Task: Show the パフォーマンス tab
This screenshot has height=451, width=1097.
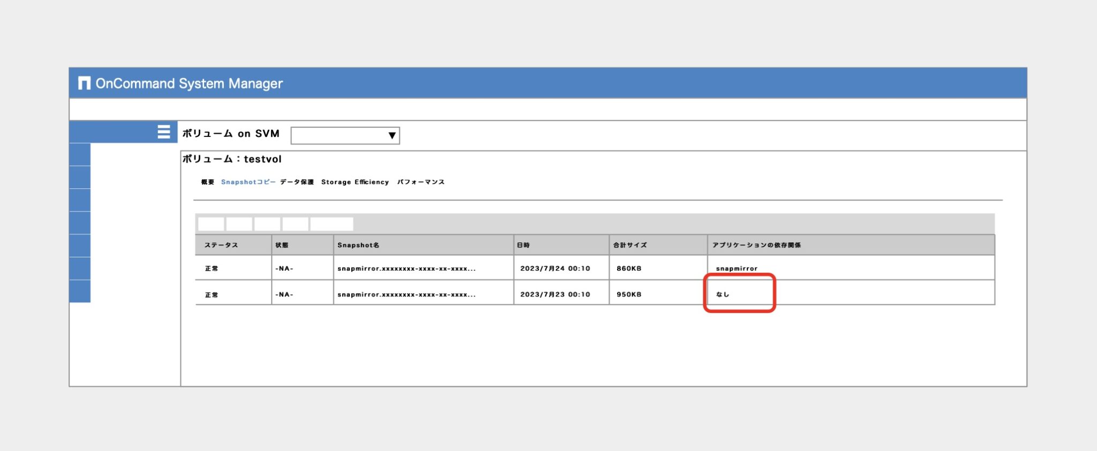Action: point(420,182)
